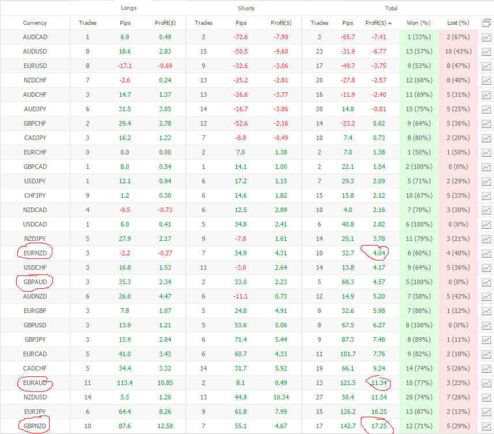Screen dimensions: 494x434
Task: Open the chart icon for NZDCAD row
Action: click(486, 210)
